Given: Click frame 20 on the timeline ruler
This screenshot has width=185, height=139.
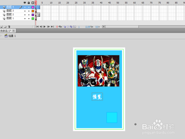Looking at the screenshot, I should [x=68, y=3].
